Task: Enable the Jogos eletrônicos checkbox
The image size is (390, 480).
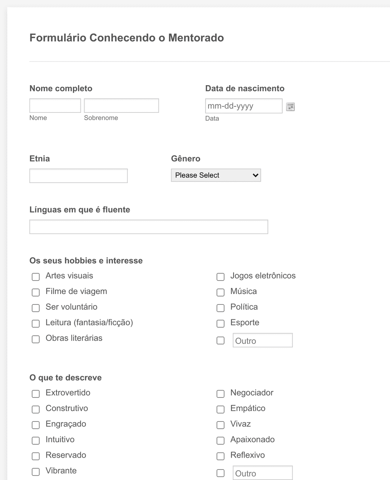Action: tap(220, 277)
